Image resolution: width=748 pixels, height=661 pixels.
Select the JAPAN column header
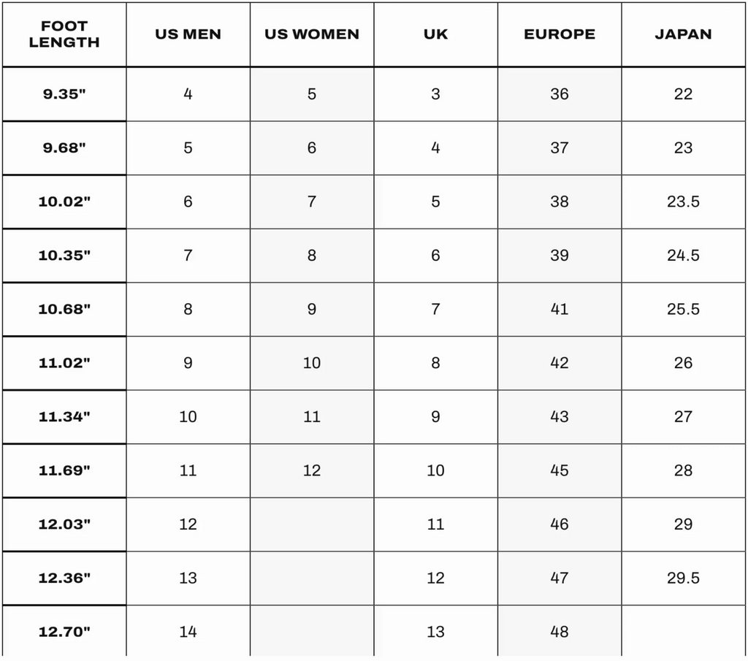click(x=683, y=34)
